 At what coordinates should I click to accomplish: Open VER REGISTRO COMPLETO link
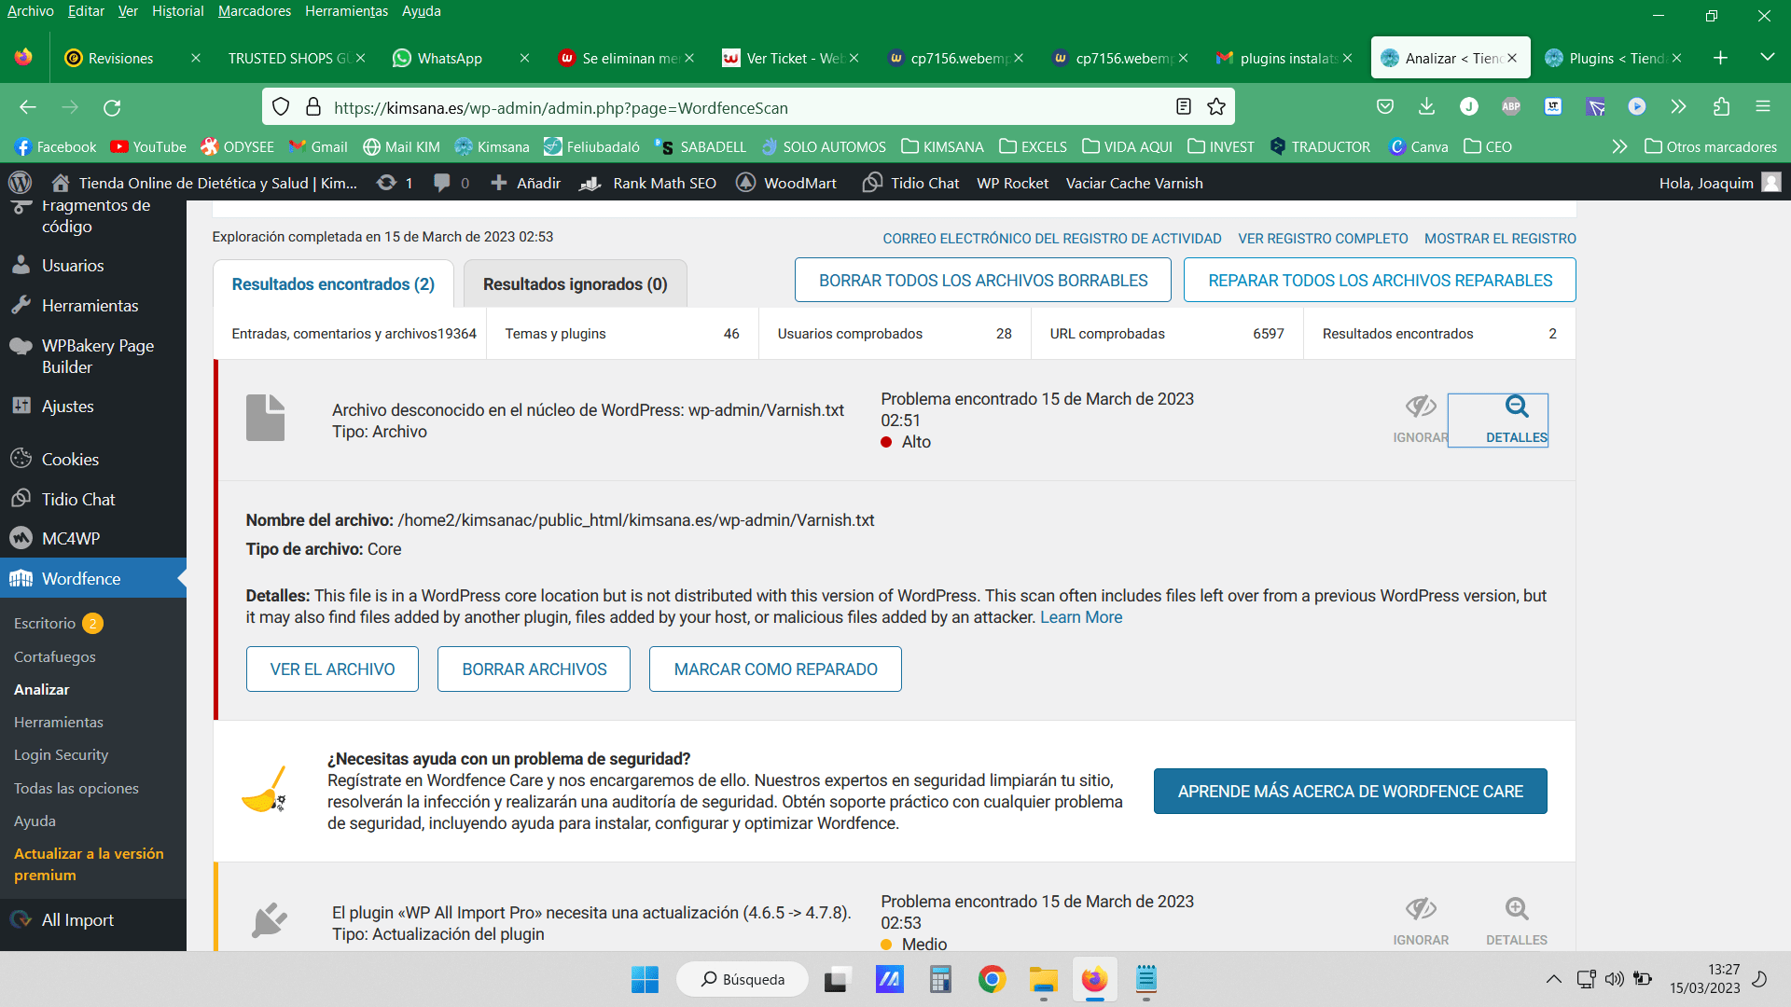click(x=1323, y=239)
